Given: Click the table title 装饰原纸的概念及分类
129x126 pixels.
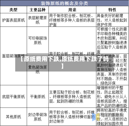Looking at the screenshot, I should pyautogui.click(x=64, y=3).
